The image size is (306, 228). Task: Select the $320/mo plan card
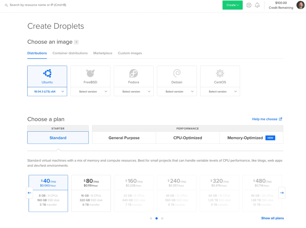[x=219, y=193]
